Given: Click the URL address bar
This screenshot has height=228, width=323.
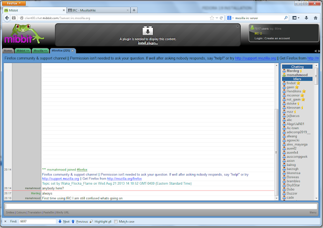Looking at the screenshot, I should pyautogui.click(x=117, y=18).
